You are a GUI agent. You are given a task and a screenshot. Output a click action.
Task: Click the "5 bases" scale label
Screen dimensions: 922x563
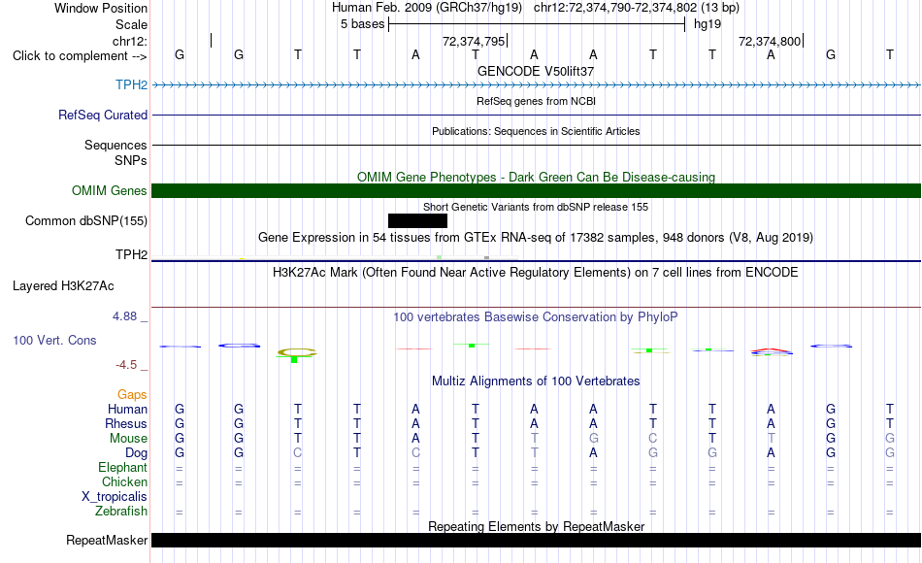click(362, 24)
